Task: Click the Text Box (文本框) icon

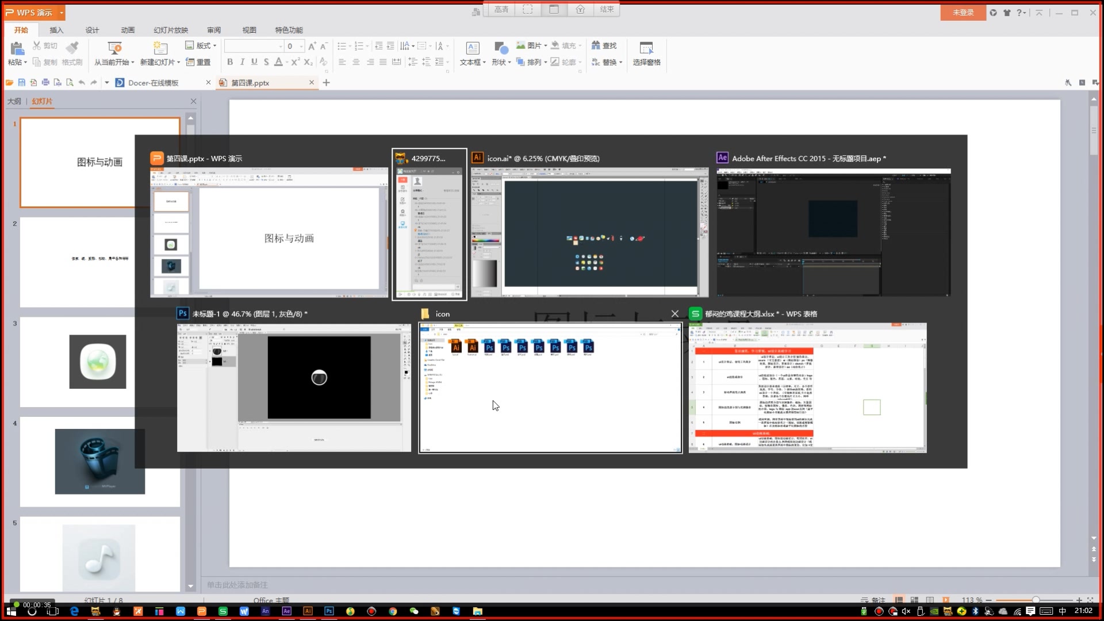Action: click(472, 48)
